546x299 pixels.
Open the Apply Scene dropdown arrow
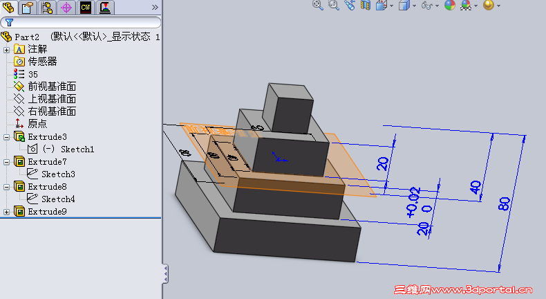tap(476, 6)
